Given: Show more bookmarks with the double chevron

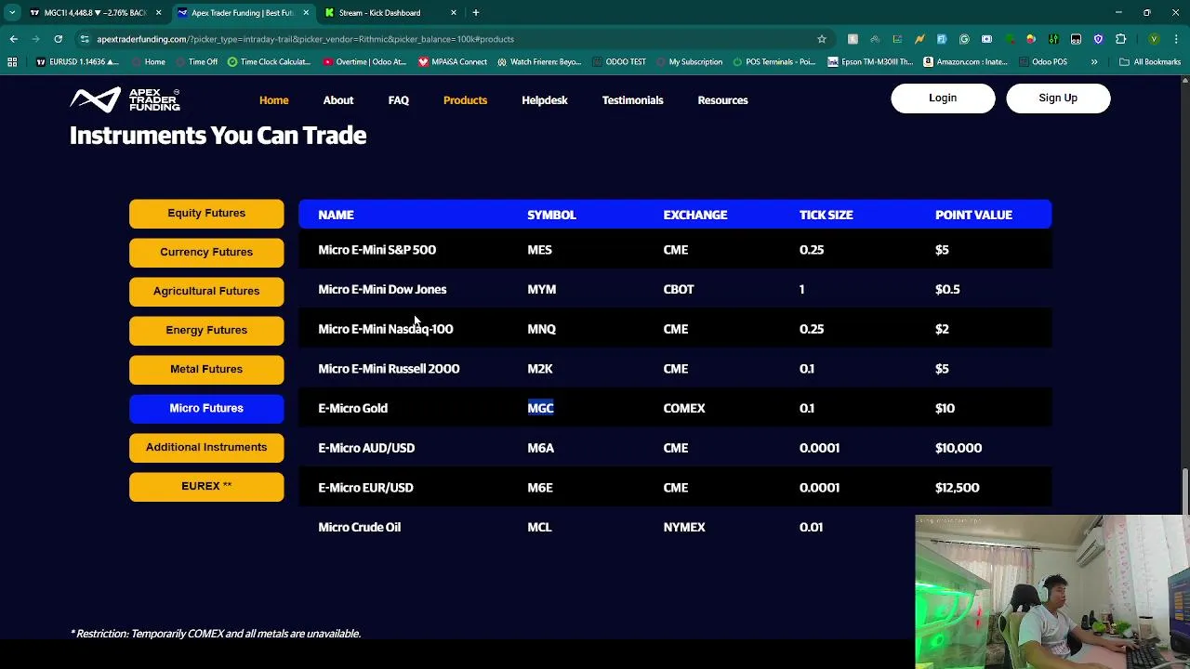Looking at the screenshot, I should coord(1094,62).
